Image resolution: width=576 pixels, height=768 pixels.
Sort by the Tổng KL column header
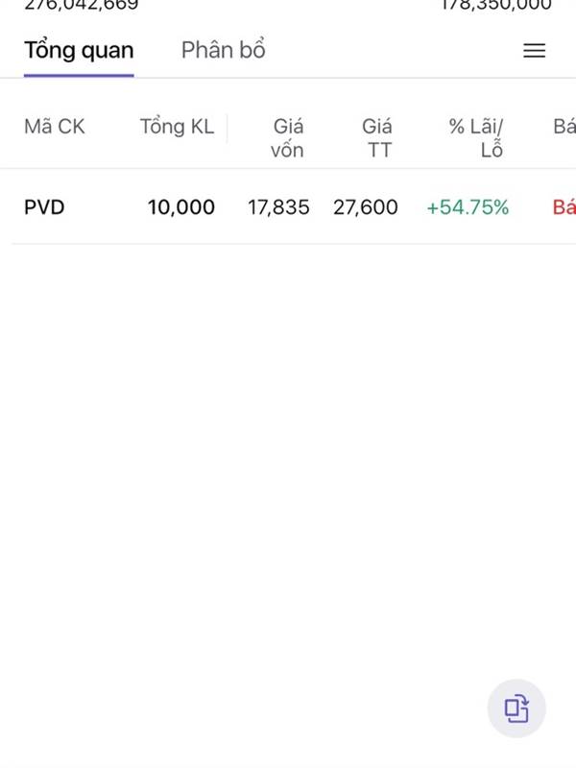click(177, 127)
